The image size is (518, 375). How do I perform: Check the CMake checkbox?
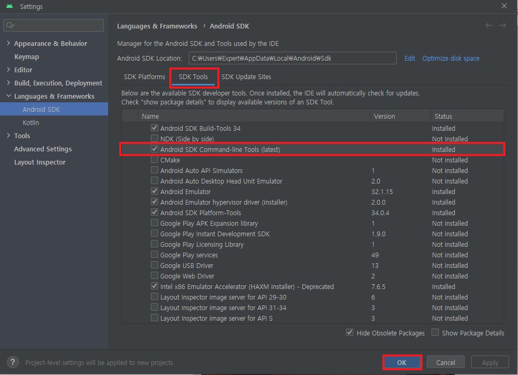(x=154, y=159)
